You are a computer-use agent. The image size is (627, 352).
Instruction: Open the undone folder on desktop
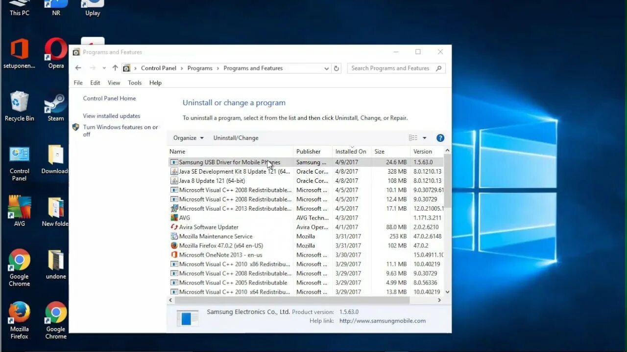(56, 264)
